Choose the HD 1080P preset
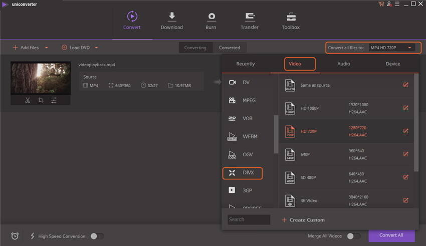The width and height of the screenshot is (426, 246). pos(346,108)
